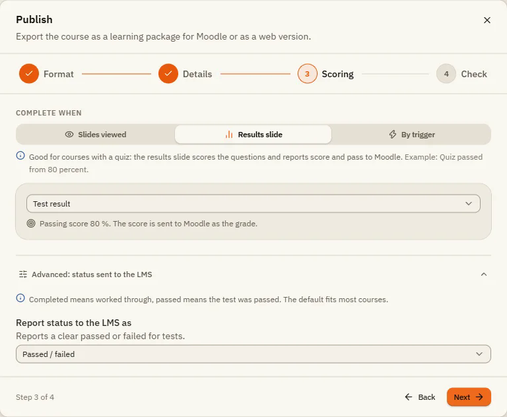The height and width of the screenshot is (417, 507).
Task: Click the Check step label
Action: (474, 74)
